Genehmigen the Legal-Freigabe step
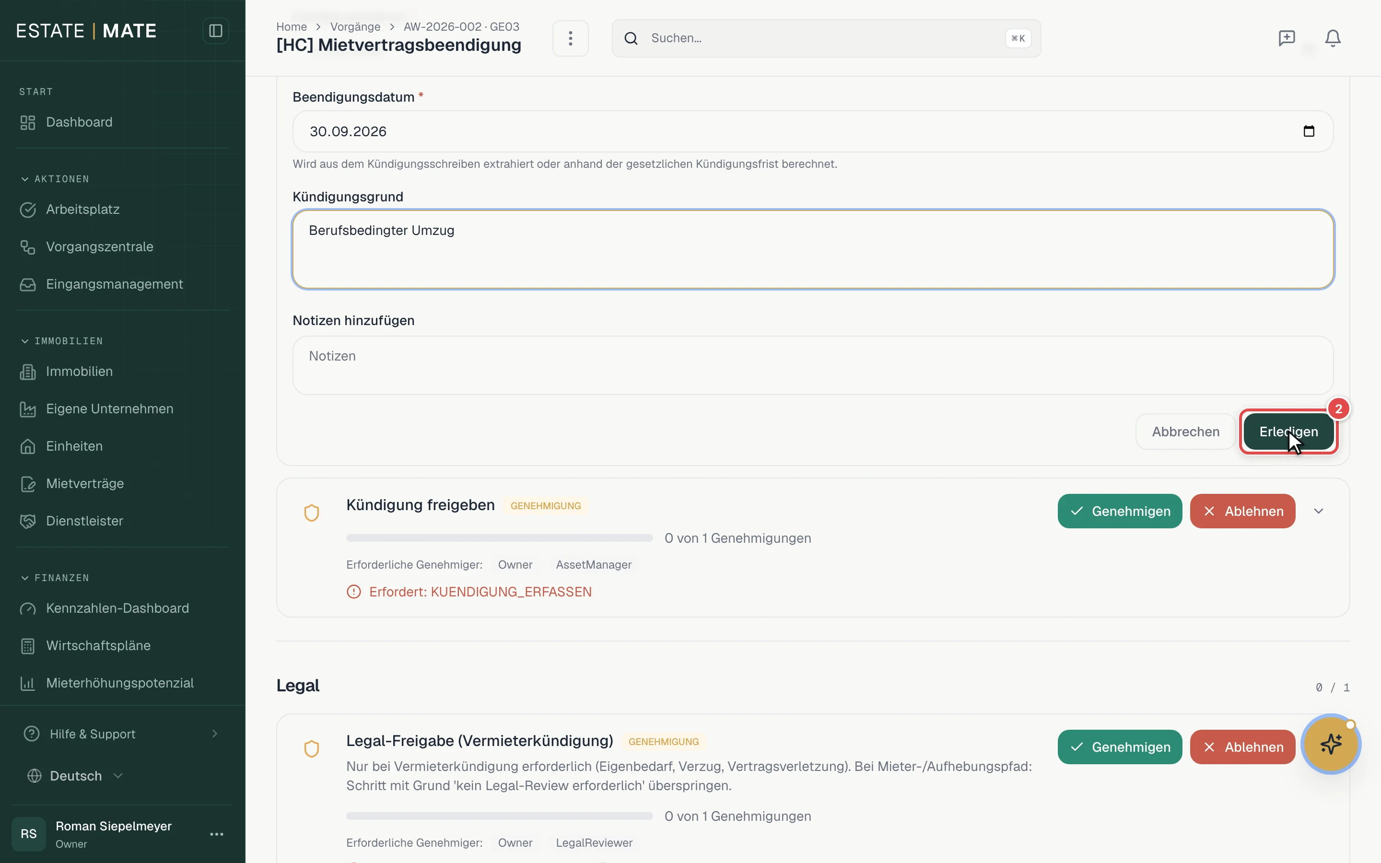Image resolution: width=1381 pixels, height=863 pixels. (x=1119, y=746)
